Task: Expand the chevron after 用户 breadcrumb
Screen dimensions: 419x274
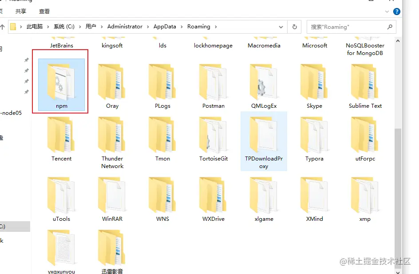Action: [x=102, y=27]
